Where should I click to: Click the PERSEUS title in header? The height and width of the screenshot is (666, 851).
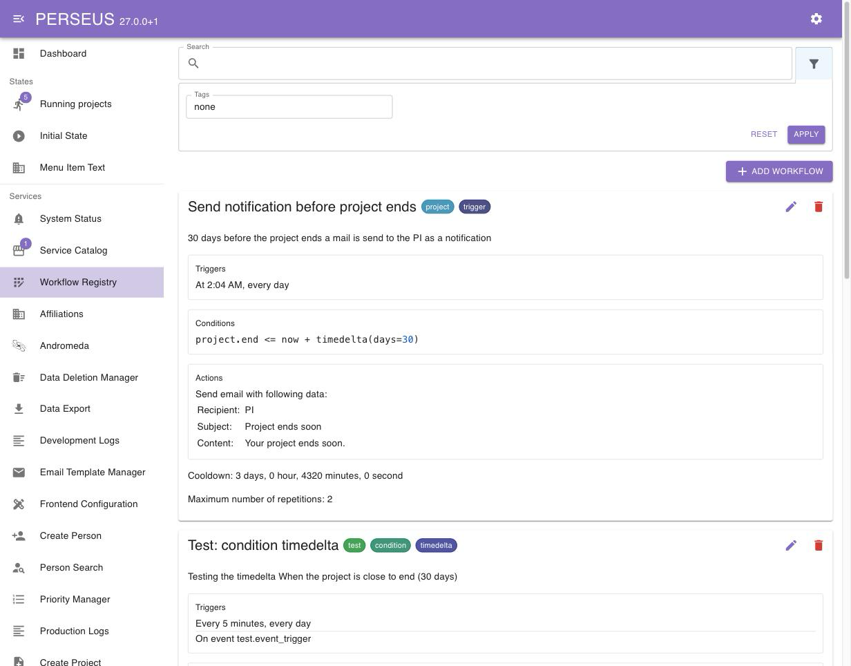pyautogui.click(x=75, y=19)
